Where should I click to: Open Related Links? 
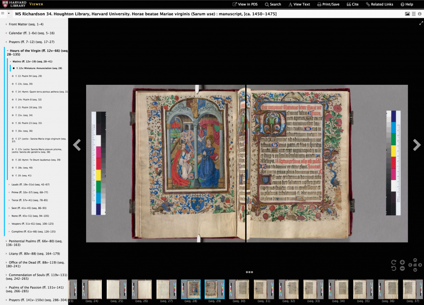(x=379, y=4)
